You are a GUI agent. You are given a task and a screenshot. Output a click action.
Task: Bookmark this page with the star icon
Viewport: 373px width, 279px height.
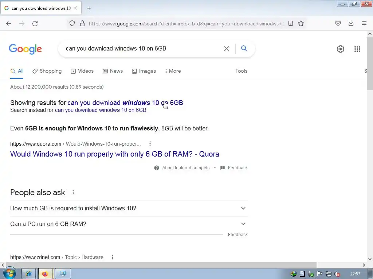click(x=301, y=23)
